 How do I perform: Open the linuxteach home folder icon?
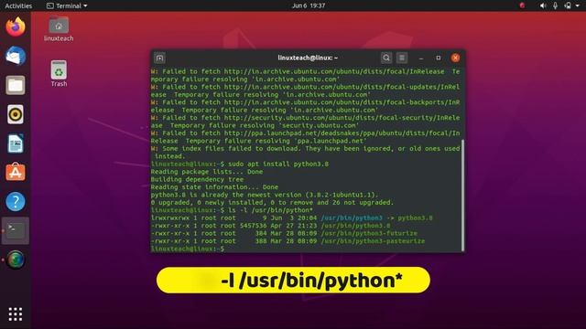click(x=59, y=29)
